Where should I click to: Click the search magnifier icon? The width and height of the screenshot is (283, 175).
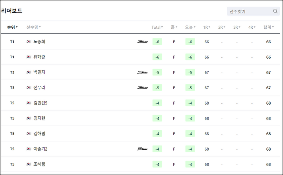pyautogui.click(x=275, y=11)
